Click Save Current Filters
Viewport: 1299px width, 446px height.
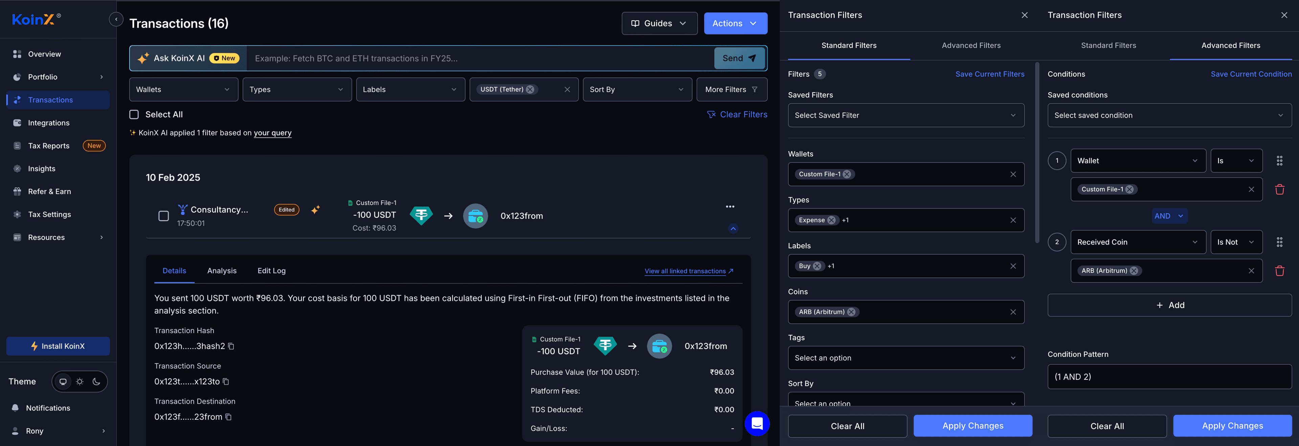(989, 74)
